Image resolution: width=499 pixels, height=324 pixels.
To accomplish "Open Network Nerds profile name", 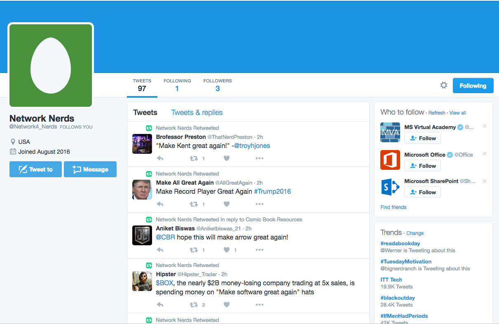I will pos(42,119).
